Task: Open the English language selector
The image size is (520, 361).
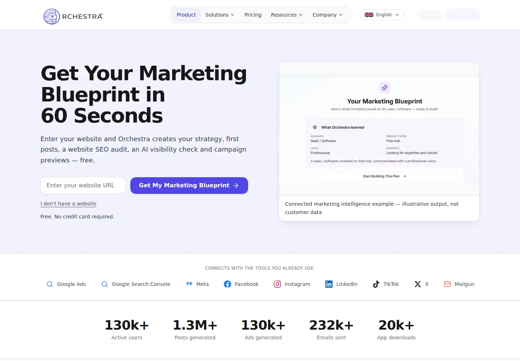Action: point(382,15)
